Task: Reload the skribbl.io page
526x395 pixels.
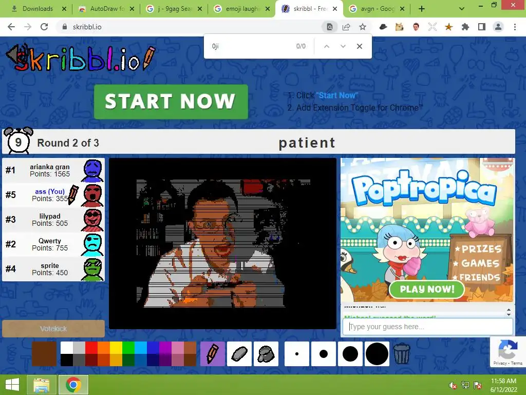Action: (44, 27)
